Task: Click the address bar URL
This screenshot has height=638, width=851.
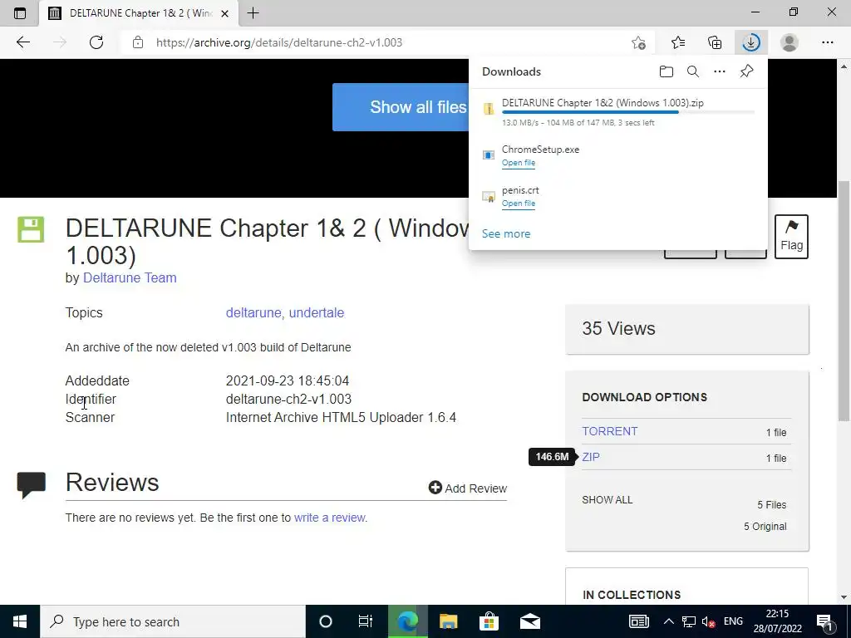Action: pos(279,42)
